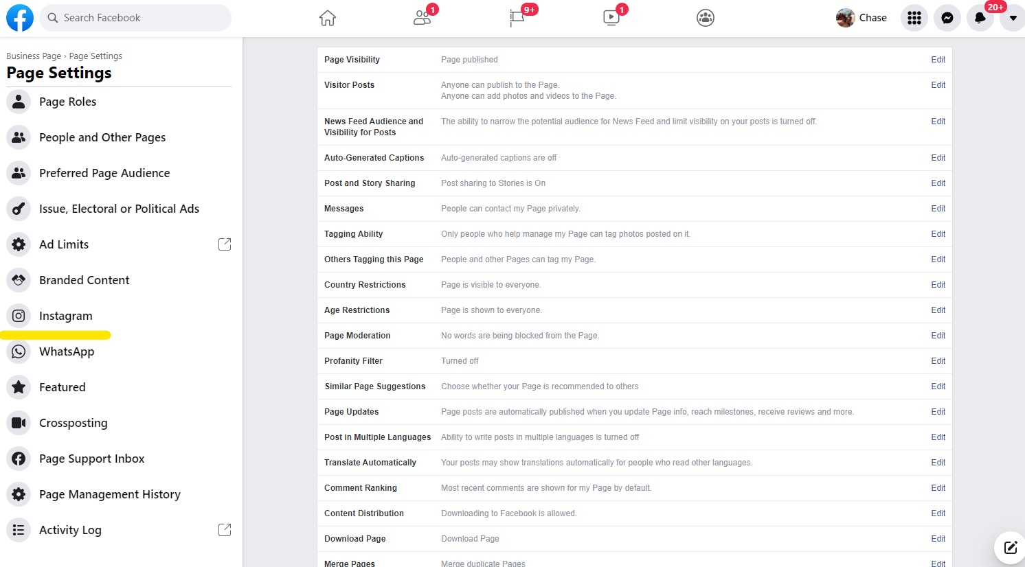Click the Page Moderation row label
Image resolution: width=1025 pixels, height=567 pixels.
(x=357, y=336)
